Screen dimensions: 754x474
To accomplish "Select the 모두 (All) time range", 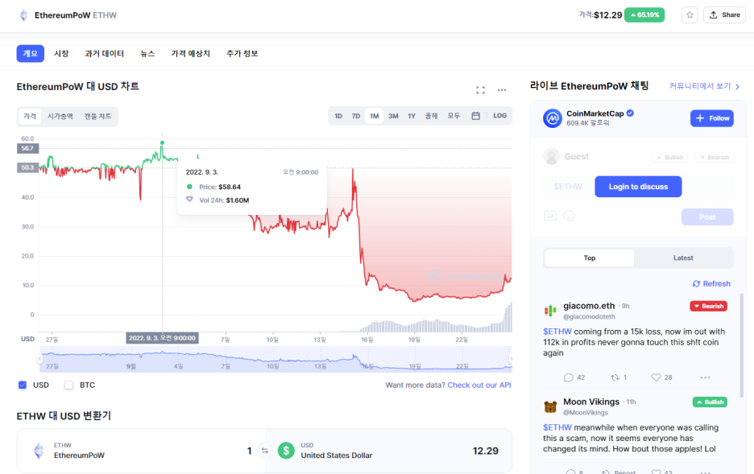I will [454, 116].
